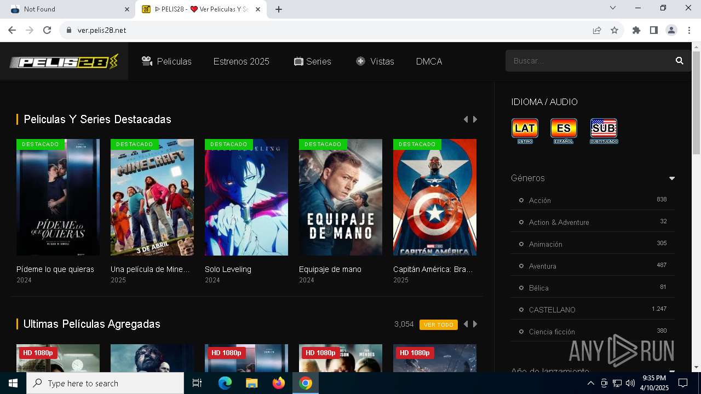Viewport: 701px width, 394px height.
Task: Show hidden system tray icons
Action: pos(590,383)
